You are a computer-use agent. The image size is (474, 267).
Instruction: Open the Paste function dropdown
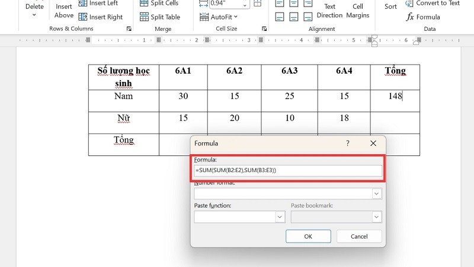pyautogui.click(x=280, y=217)
